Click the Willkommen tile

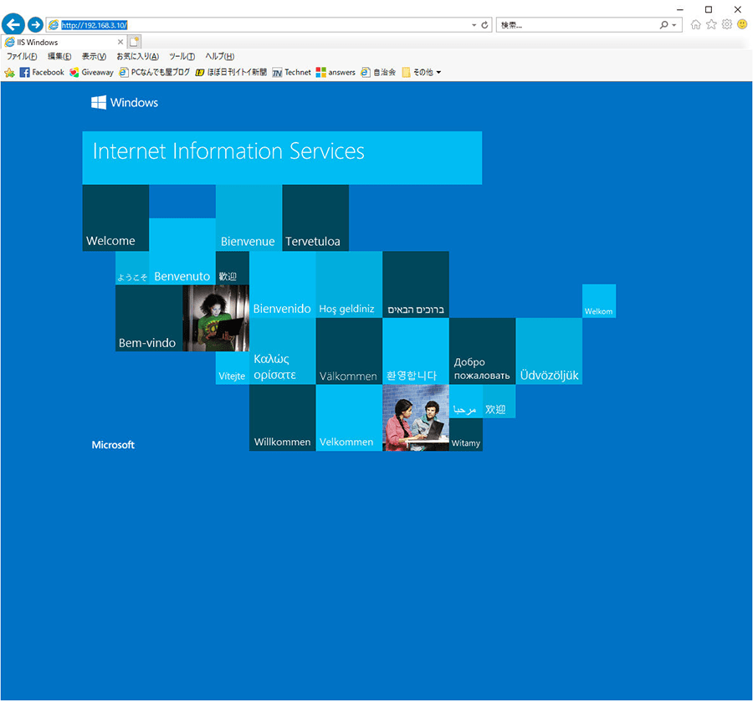[x=283, y=417]
